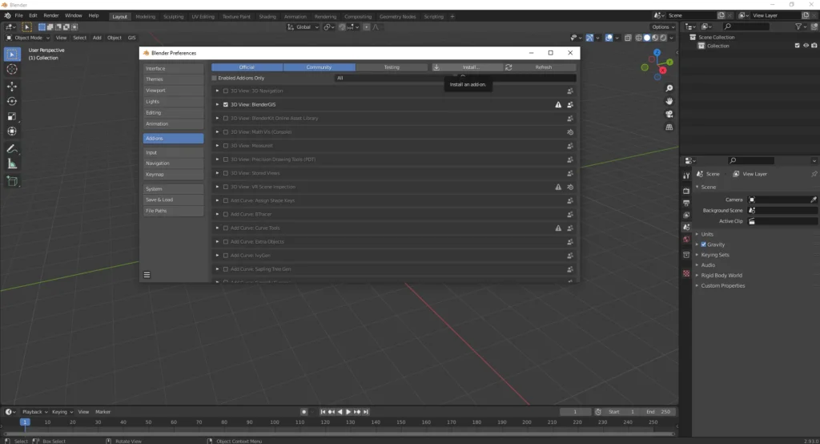Click the viewport pan hand icon
This screenshot has height=444, width=820.
[669, 102]
